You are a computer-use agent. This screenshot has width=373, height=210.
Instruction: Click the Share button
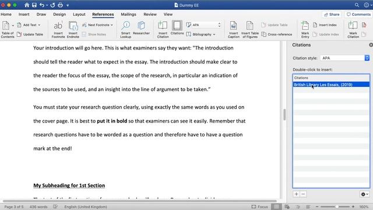[x=332, y=15]
